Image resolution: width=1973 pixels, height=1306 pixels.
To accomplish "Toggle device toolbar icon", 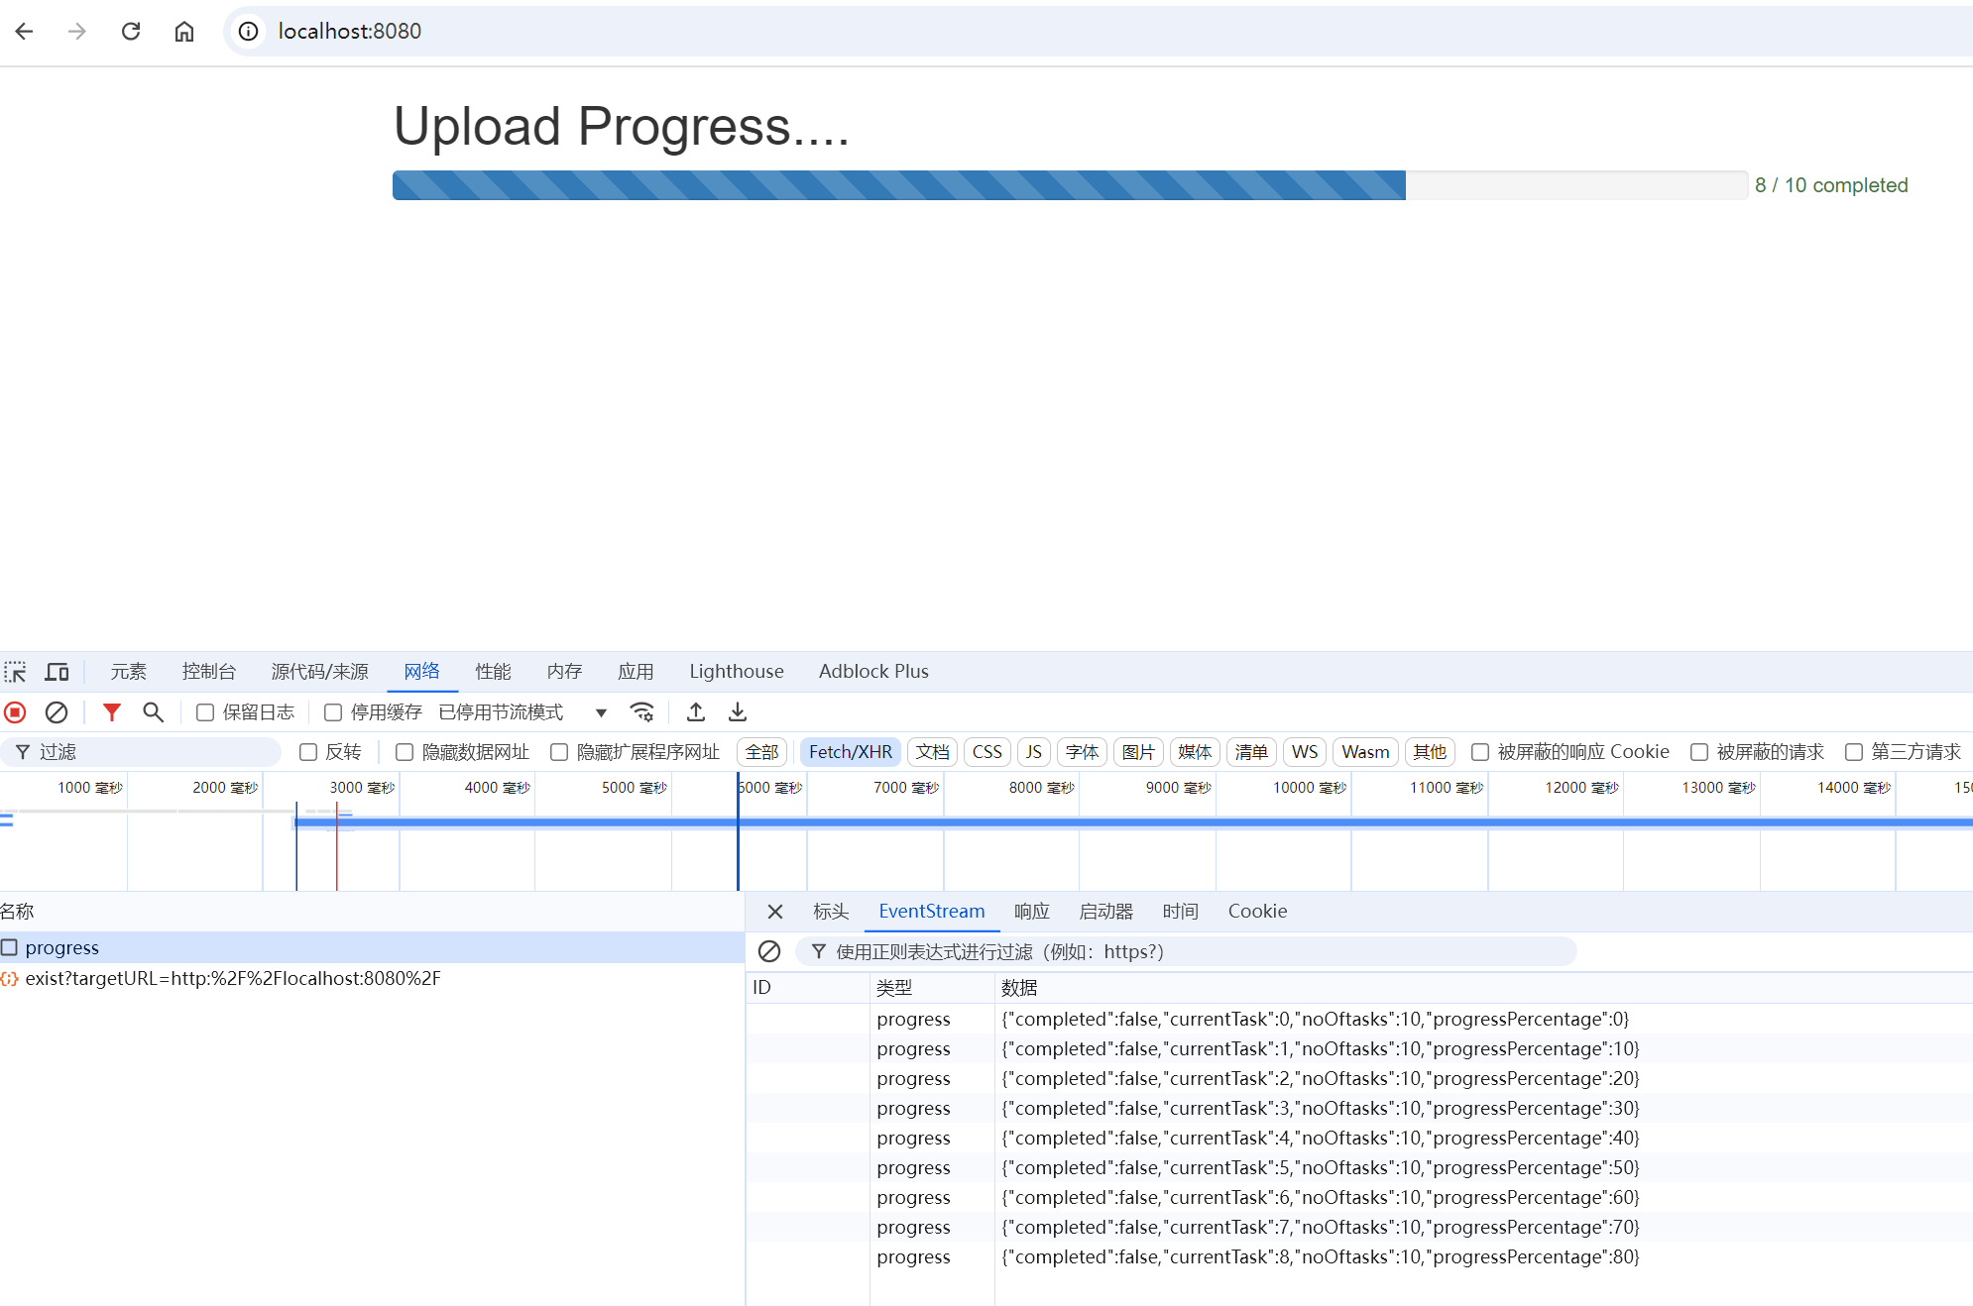I will (57, 672).
